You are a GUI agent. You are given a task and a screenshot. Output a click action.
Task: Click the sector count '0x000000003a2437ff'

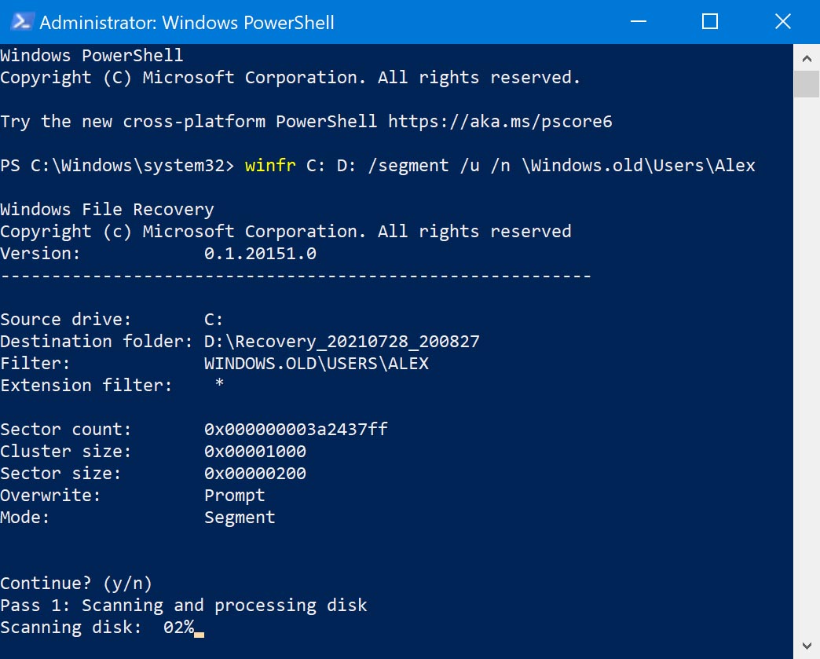pyautogui.click(x=296, y=430)
